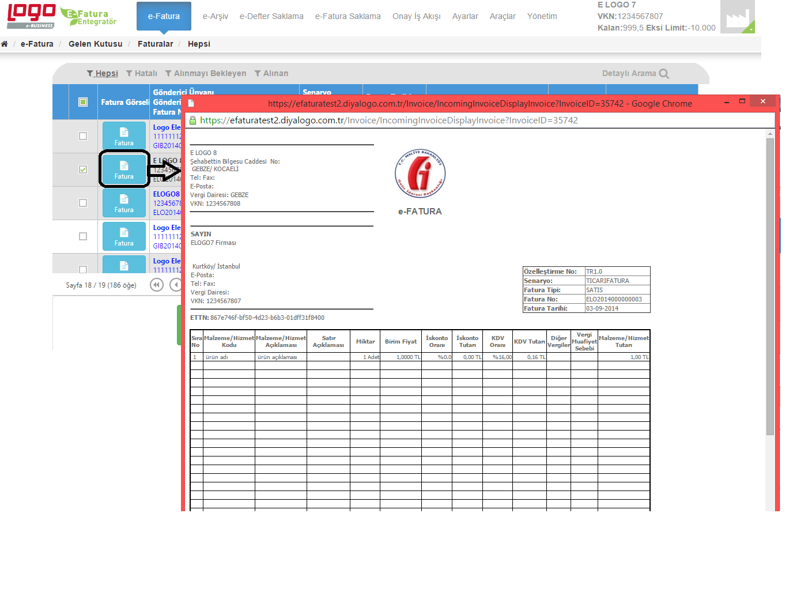Check the ELOGO8 row checkbox

[x=83, y=203]
